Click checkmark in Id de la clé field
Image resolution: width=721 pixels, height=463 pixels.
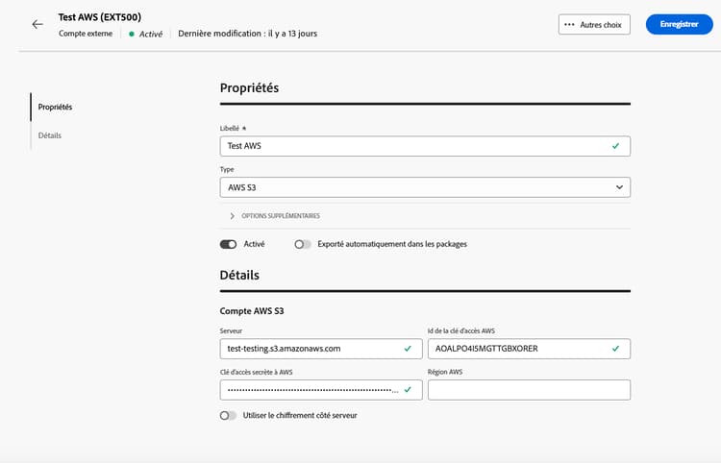(x=615, y=349)
